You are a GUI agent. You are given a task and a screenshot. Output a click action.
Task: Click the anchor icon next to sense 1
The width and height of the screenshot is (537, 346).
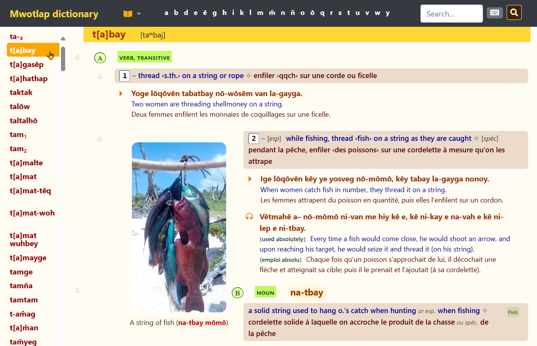[100, 77]
